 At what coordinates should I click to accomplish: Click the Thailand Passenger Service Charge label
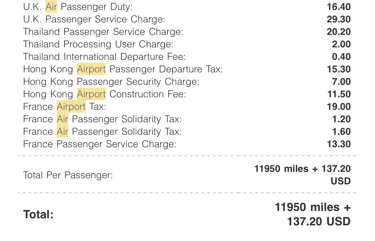103,32
